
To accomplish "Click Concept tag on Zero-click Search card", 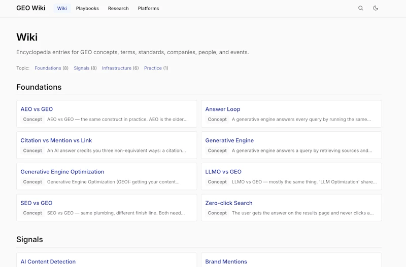I will tap(217, 213).
